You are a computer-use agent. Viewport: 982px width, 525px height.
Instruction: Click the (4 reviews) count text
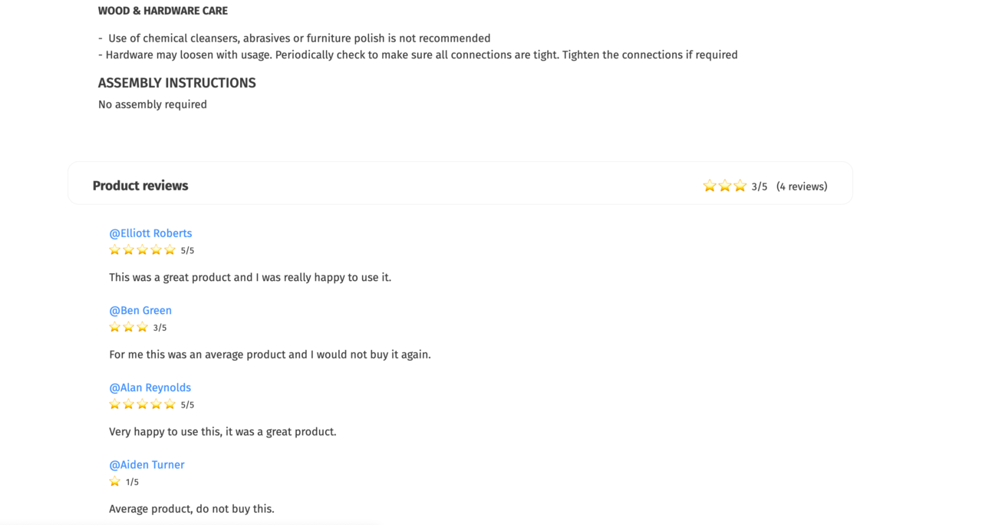802,187
